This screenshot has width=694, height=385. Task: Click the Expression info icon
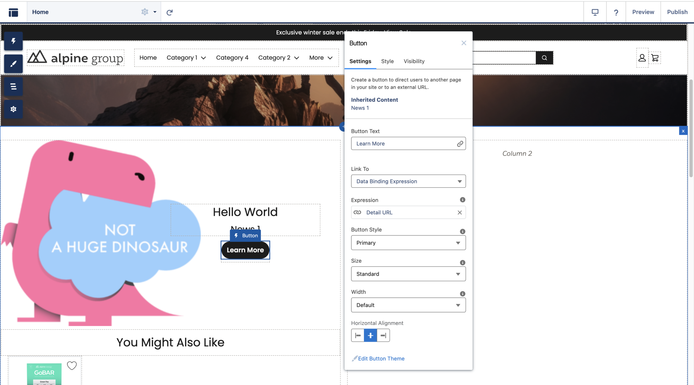point(462,200)
